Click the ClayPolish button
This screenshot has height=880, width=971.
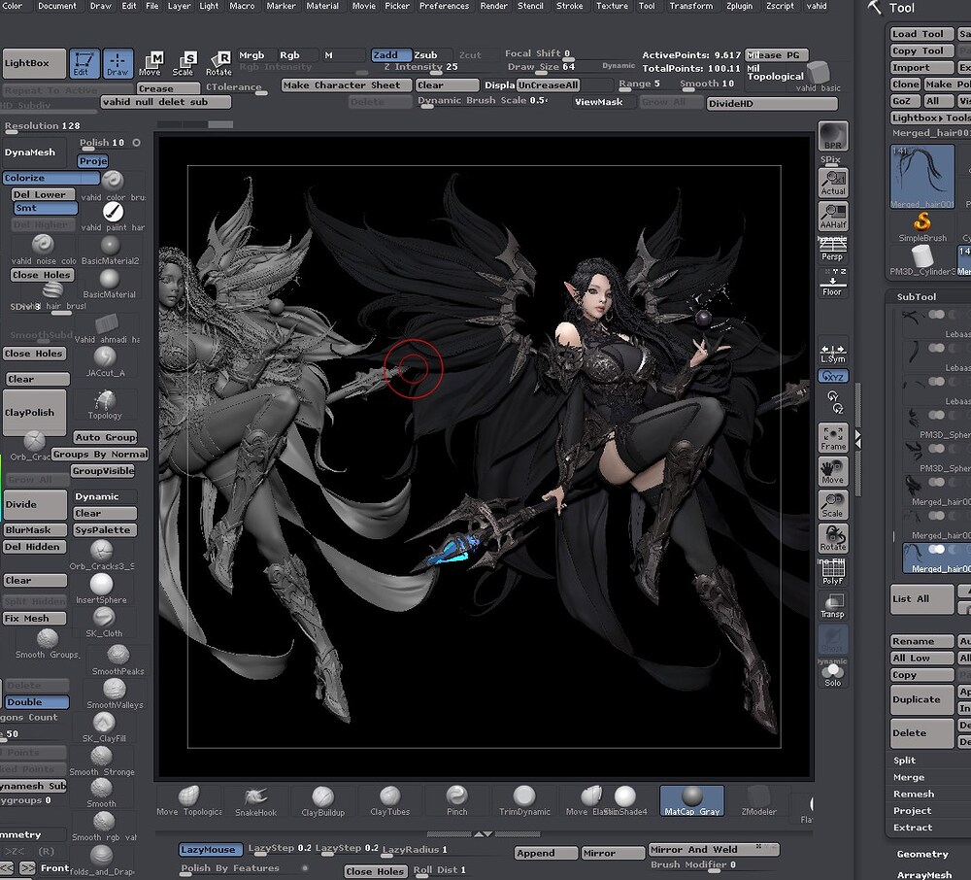click(34, 413)
